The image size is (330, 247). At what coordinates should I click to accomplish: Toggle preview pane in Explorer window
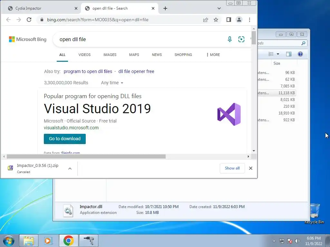pyautogui.click(x=289, y=54)
